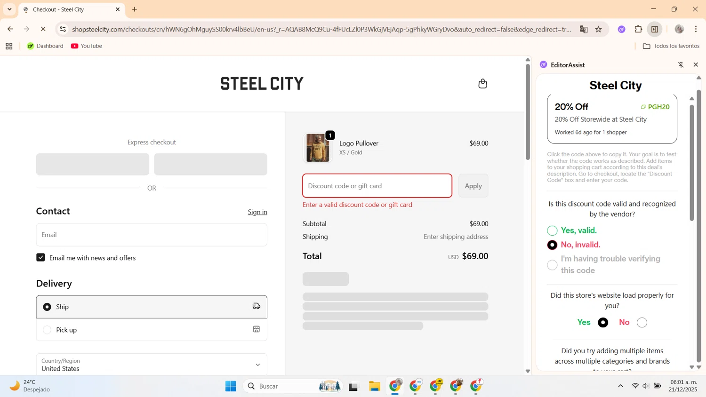Click the 'Enter a valid discount code' error text

pyautogui.click(x=357, y=205)
